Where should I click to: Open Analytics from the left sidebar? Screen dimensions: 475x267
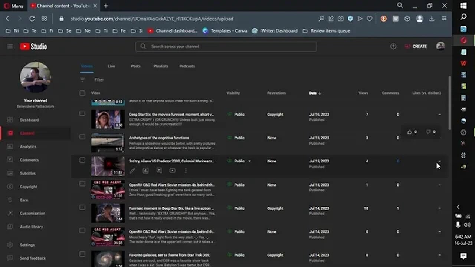point(28,146)
